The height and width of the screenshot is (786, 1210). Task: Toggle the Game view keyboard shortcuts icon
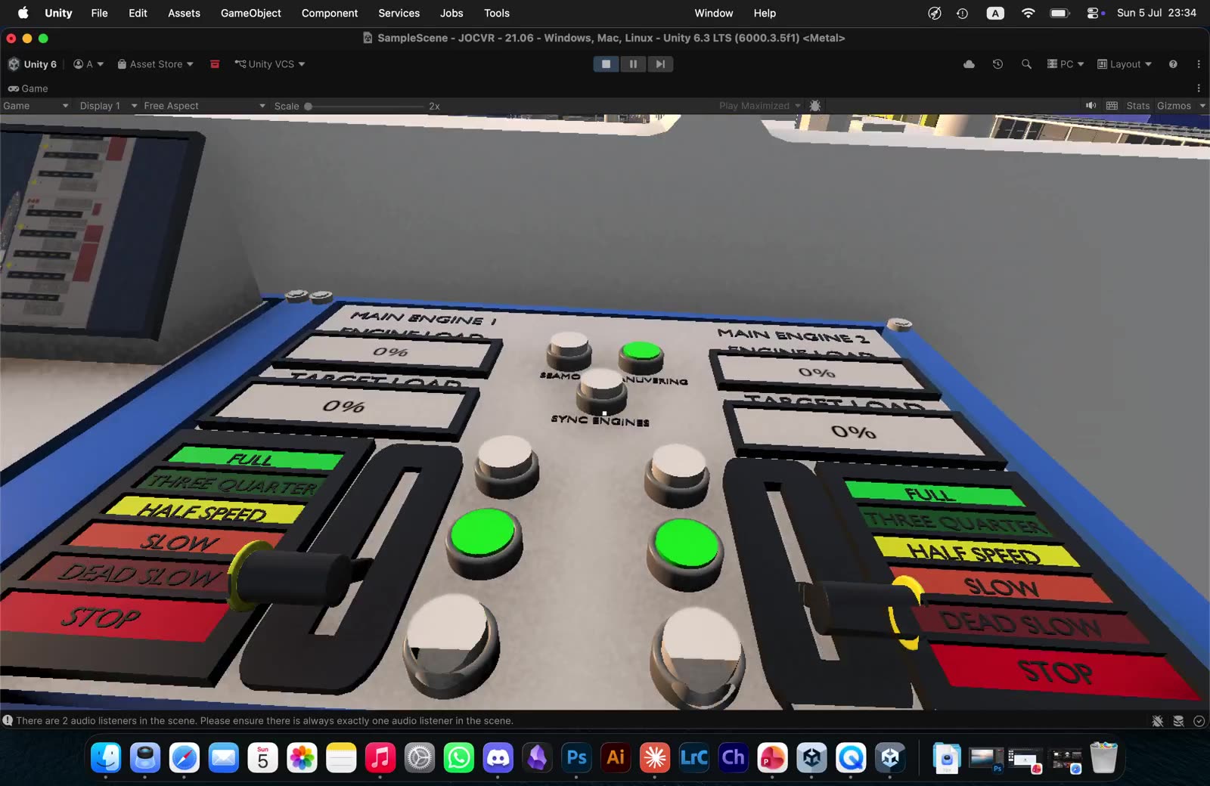pyautogui.click(x=1112, y=106)
